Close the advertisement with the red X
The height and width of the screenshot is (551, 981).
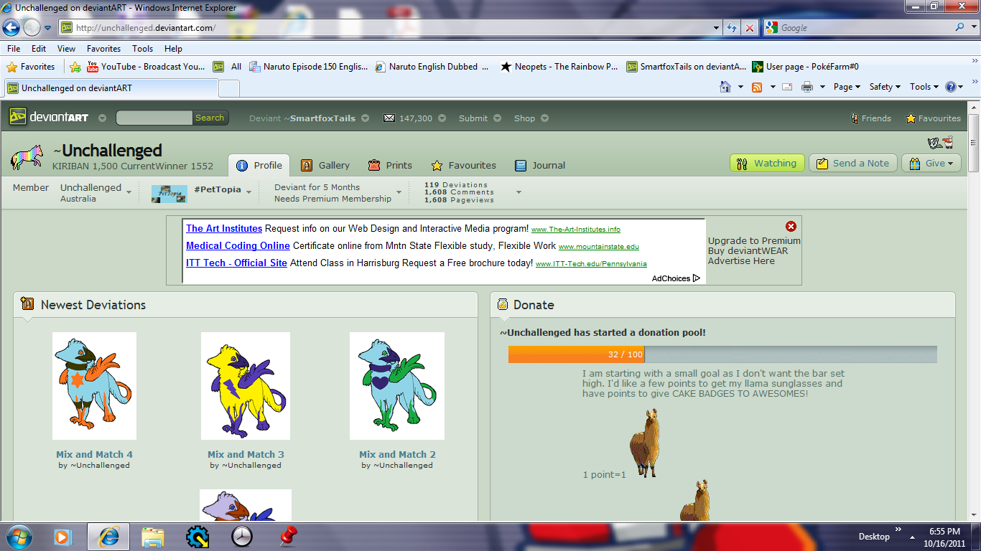tap(791, 226)
